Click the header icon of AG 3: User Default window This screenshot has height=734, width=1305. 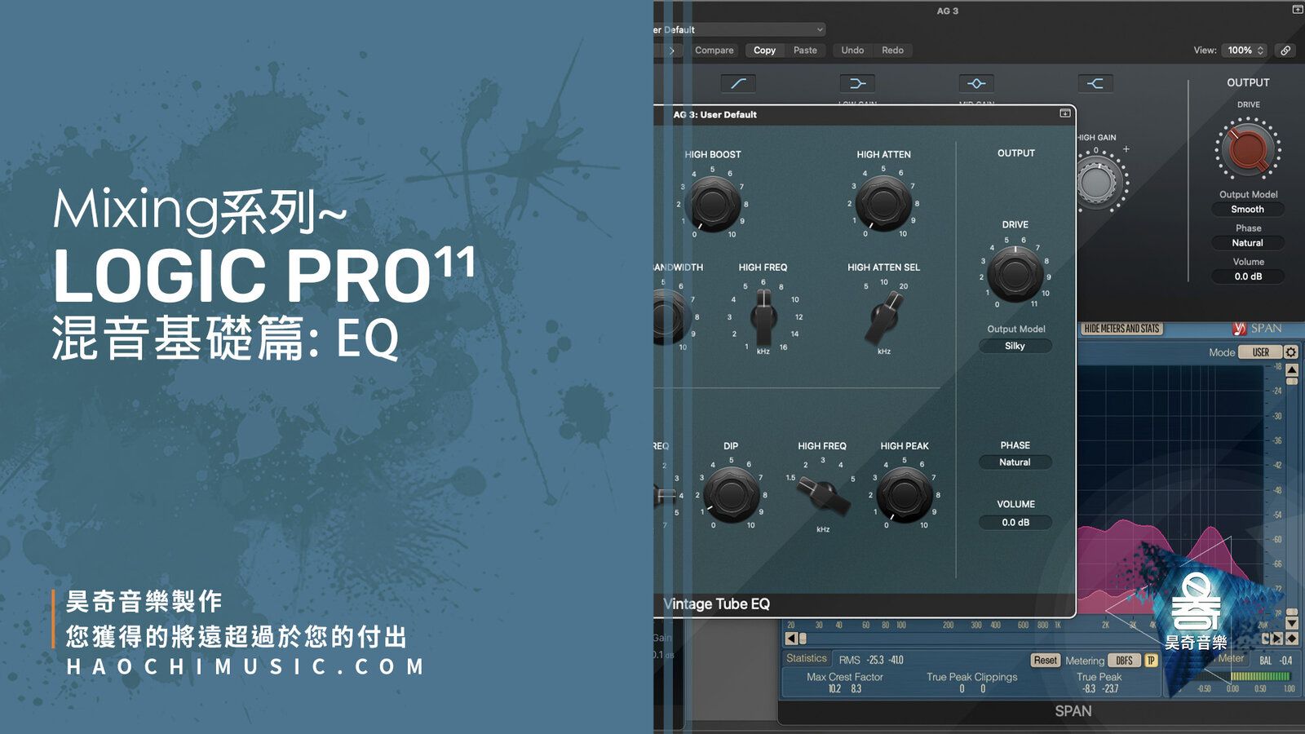coord(1065,113)
